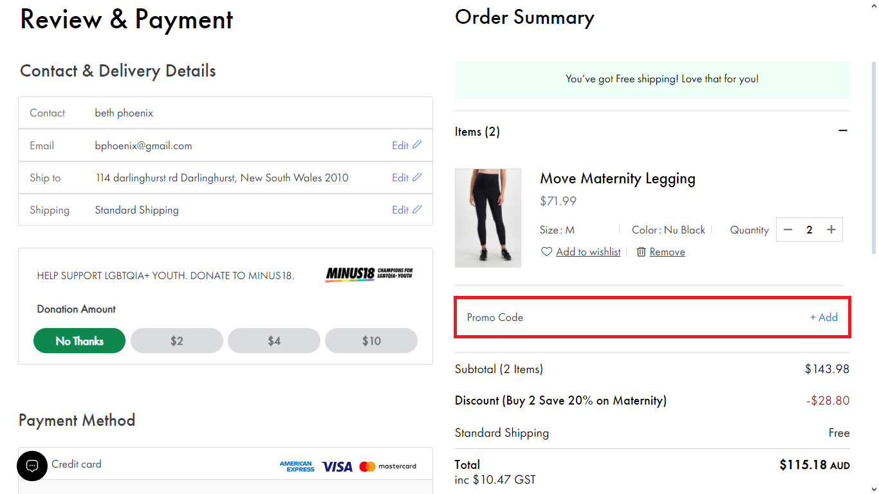Increase legging quantity with the plus stepper
This screenshot has height=494, width=879.
point(831,229)
